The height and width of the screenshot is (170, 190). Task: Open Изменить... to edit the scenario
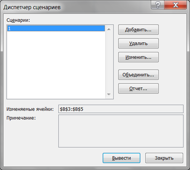pos(138,57)
